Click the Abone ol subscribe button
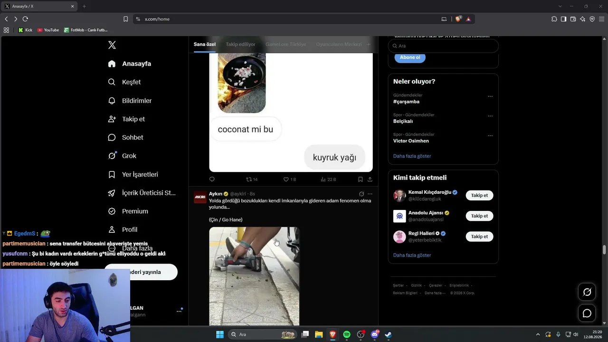 tap(410, 57)
